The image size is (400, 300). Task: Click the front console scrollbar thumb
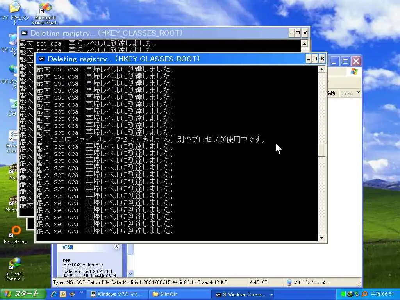point(322,150)
